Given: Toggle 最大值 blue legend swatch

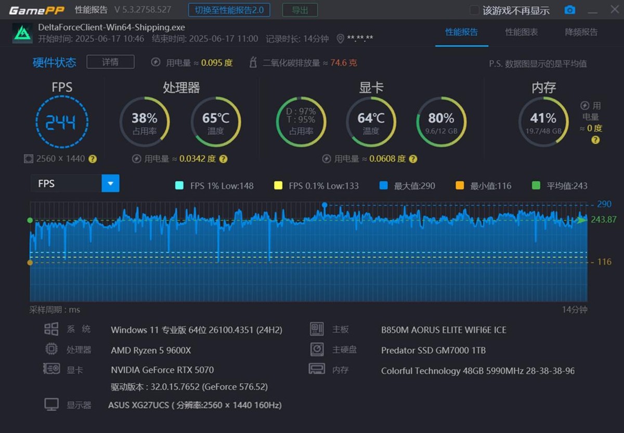Looking at the screenshot, I should tap(384, 185).
